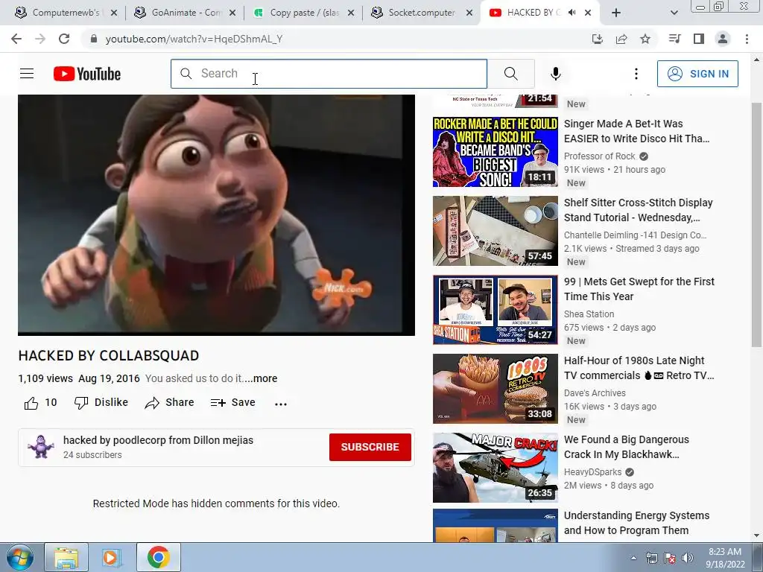763x572 pixels.
Task: Open YouTube settings three-dot menu
Action: 636,74
